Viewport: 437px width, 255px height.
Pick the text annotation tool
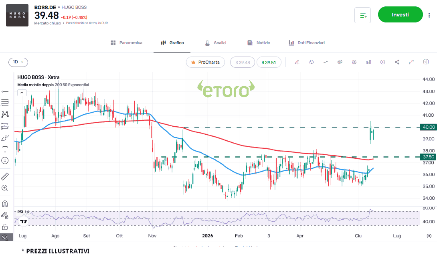point(5,150)
